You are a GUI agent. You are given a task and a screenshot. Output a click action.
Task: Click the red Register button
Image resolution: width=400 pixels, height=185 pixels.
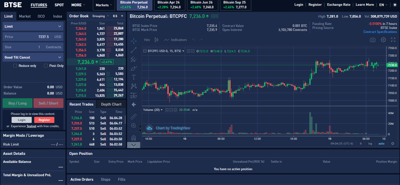44,120
